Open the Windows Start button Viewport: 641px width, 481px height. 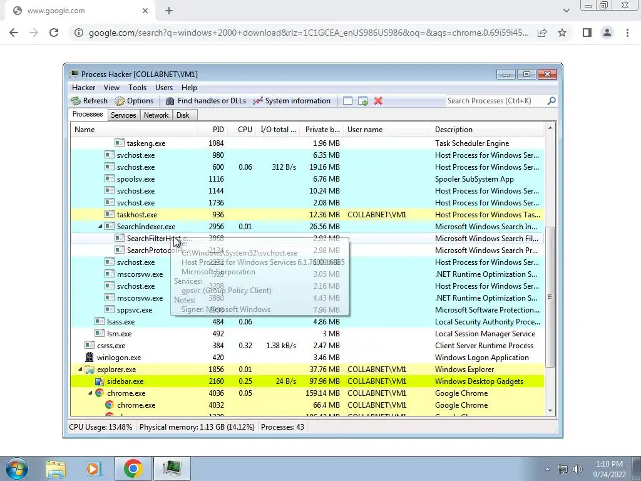pos(16,468)
